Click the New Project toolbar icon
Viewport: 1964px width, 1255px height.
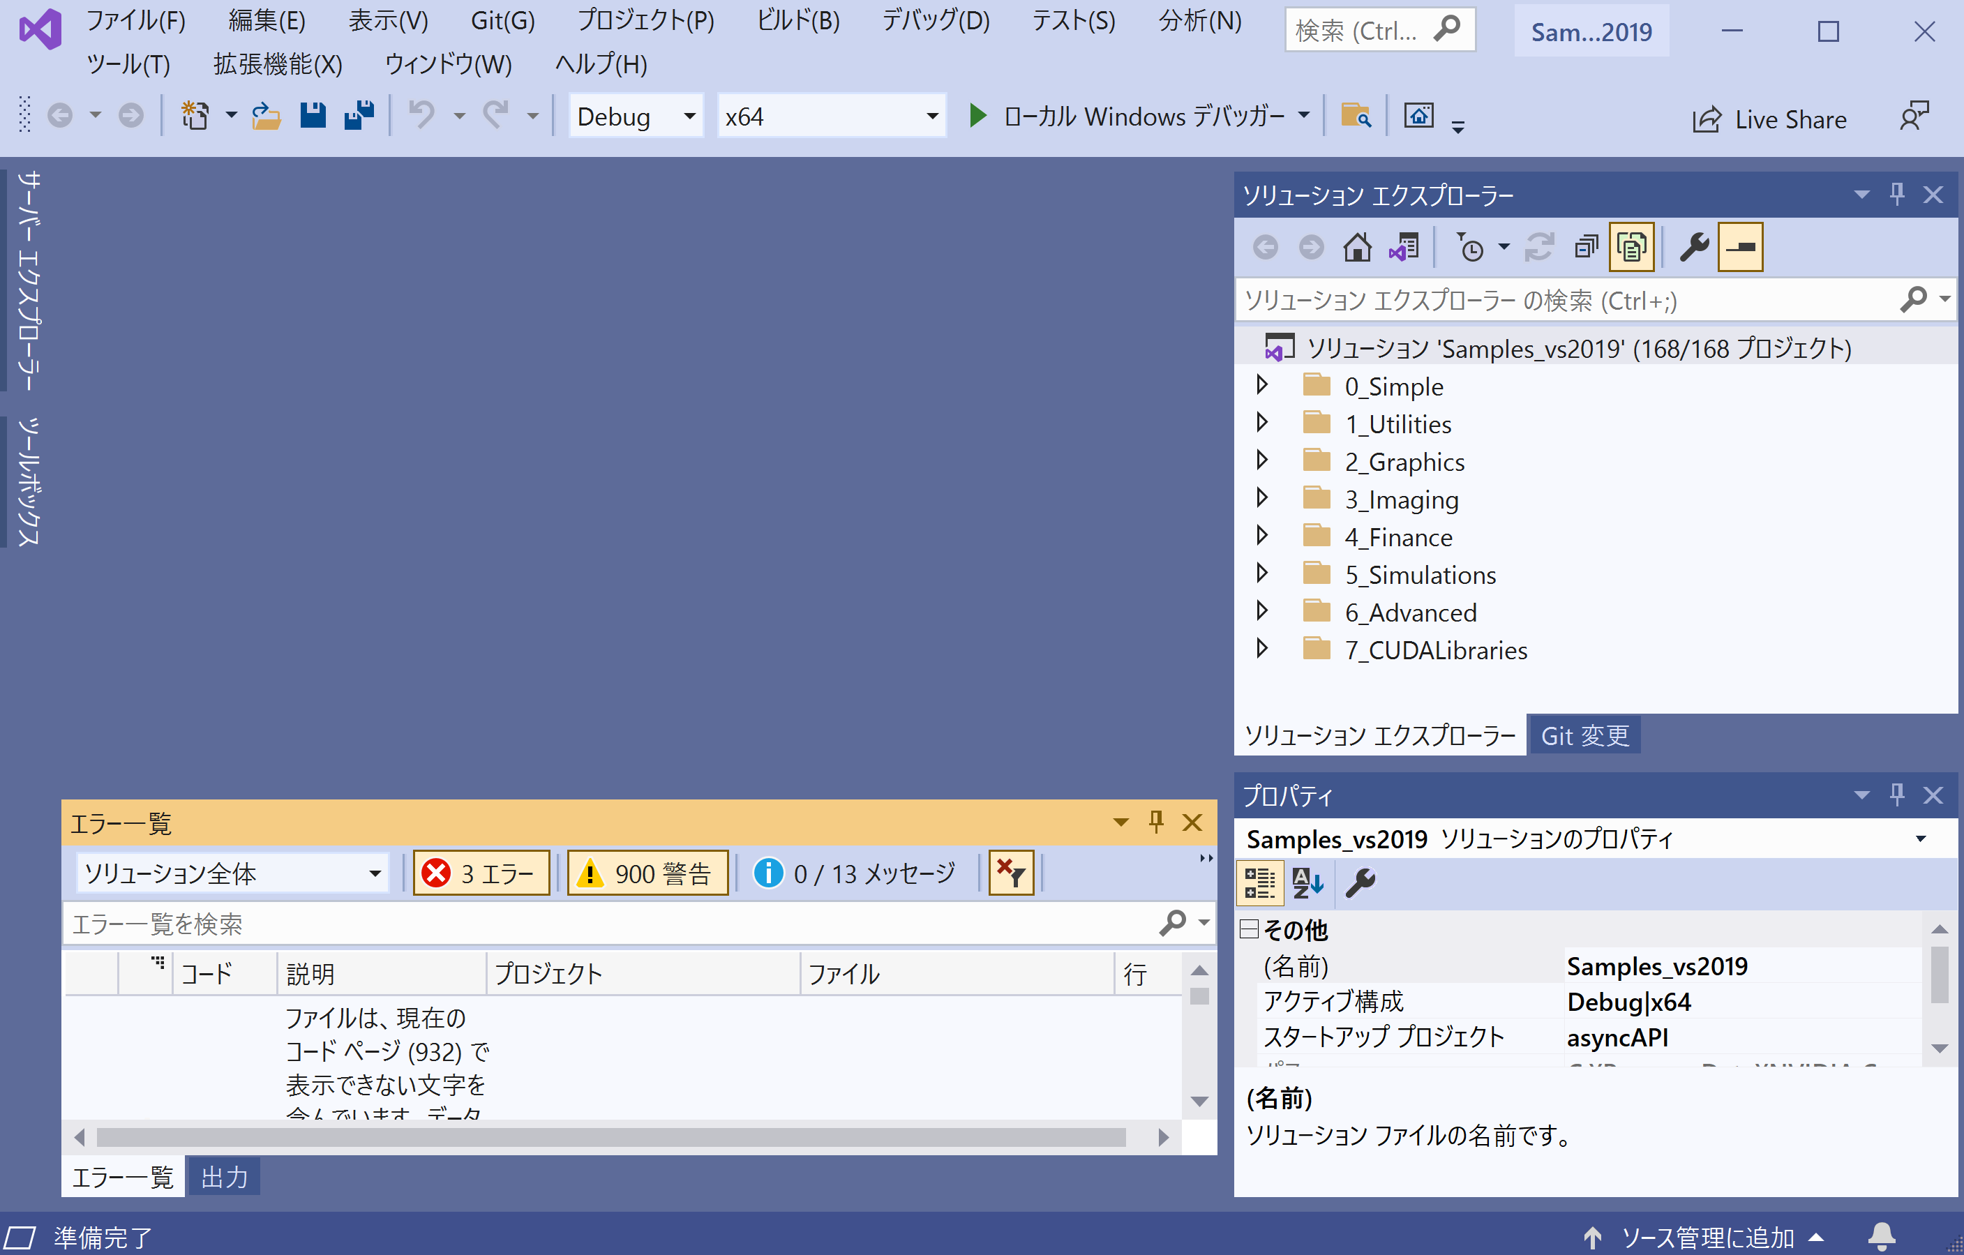pyautogui.click(x=195, y=116)
